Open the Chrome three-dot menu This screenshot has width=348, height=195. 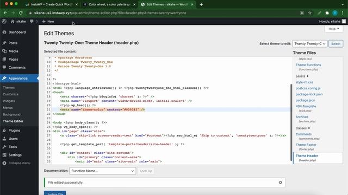tap(343, 13)
